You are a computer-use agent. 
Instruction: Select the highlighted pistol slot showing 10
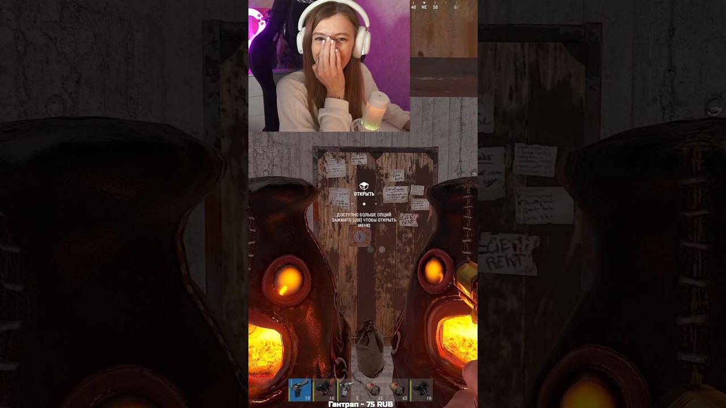coord(300,390)
